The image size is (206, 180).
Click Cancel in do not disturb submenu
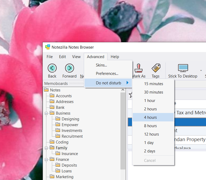point(153,160)
